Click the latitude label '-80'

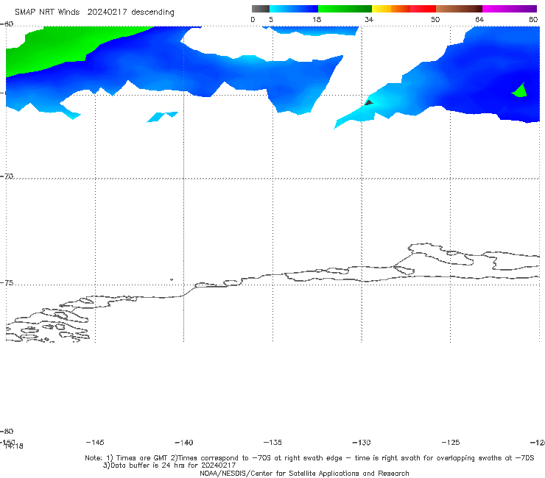pyautogui.click(x=7, y=431)
